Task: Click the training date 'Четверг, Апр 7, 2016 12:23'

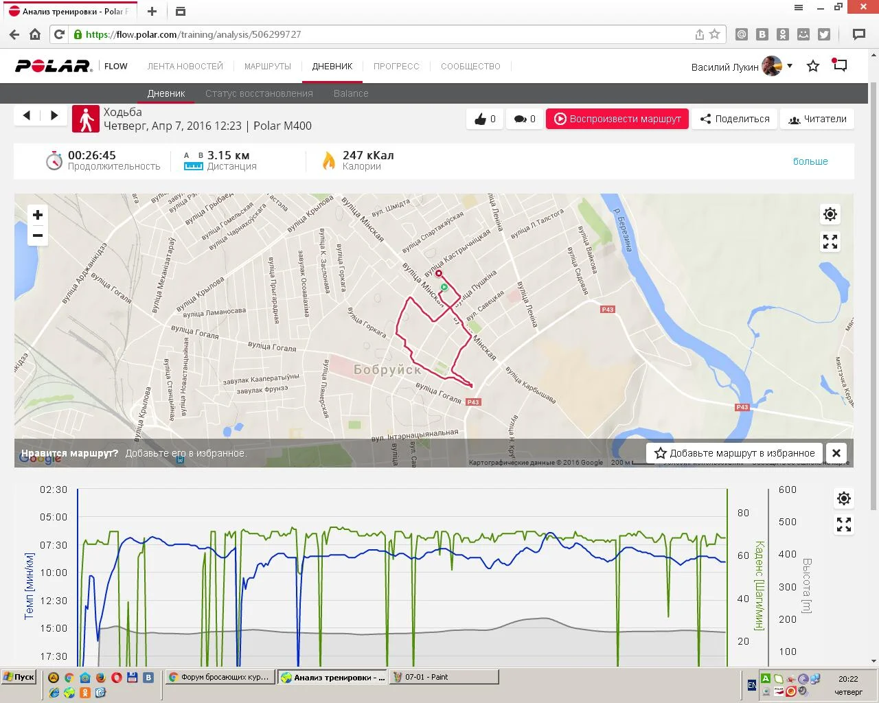Action: [x=172, y=126]
